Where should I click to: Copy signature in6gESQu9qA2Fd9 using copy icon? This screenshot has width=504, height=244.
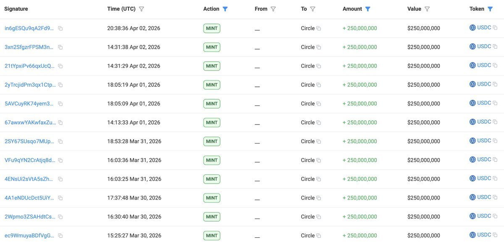60,29
